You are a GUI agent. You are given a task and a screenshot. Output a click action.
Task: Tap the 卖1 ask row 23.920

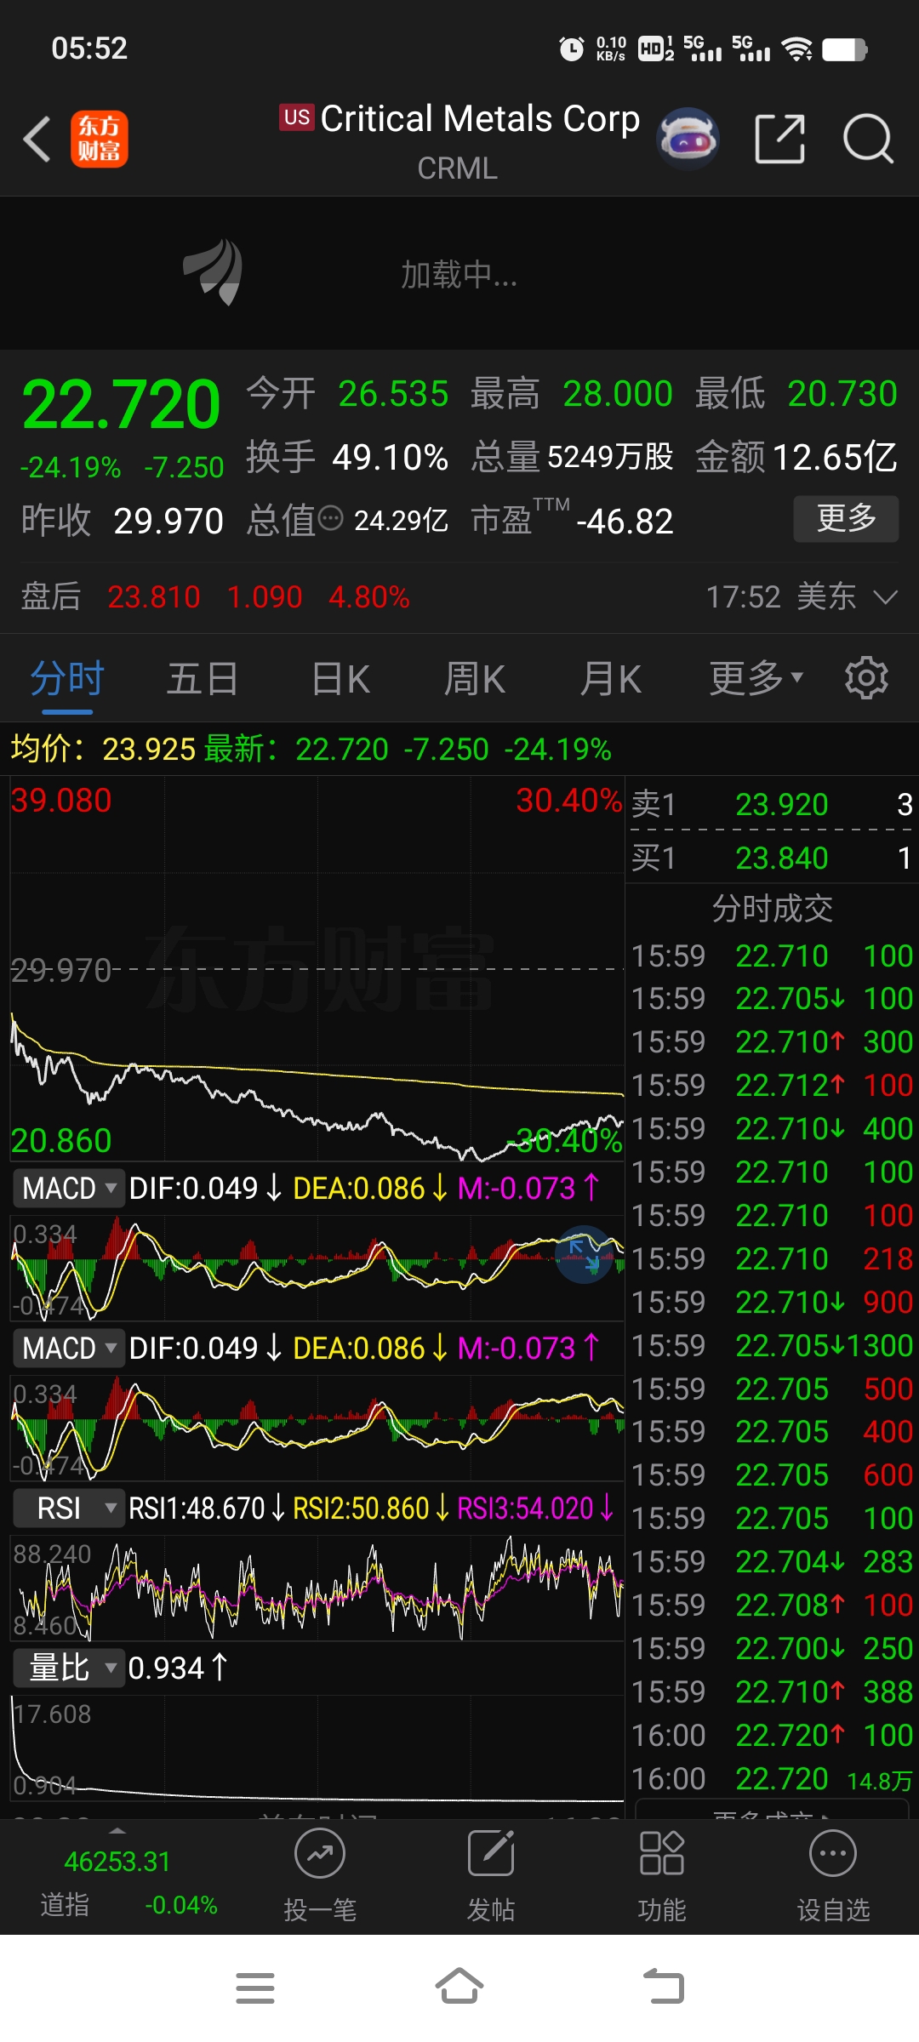pyautogui.click(x=772, y=803)
